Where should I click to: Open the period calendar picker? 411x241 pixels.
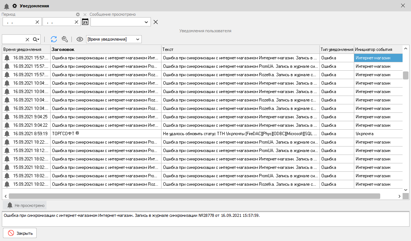coord(85,22)
